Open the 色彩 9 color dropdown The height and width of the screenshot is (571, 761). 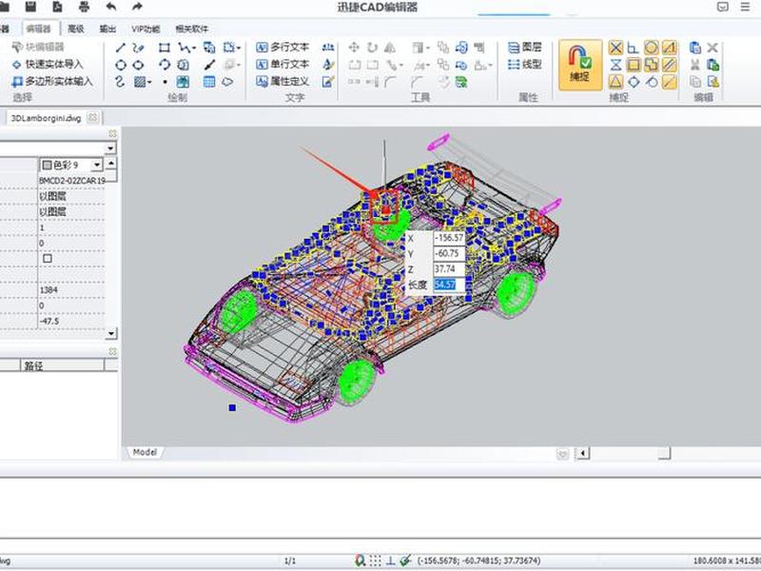coord(97,165)
